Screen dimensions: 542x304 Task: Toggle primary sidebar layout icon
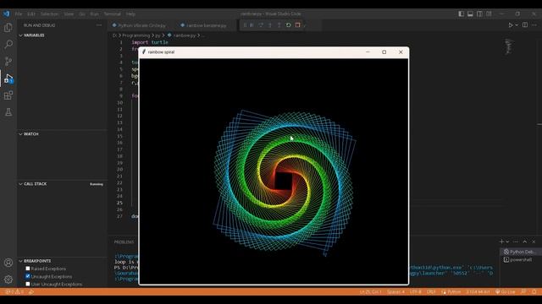tap(461, 14)
